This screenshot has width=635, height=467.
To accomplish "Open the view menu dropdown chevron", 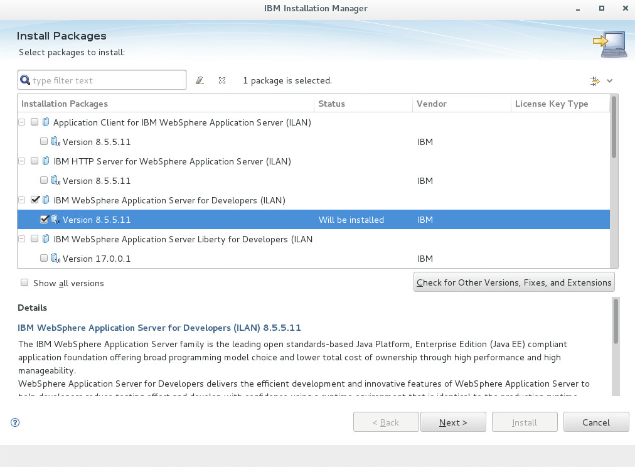I will click(610, 80).
